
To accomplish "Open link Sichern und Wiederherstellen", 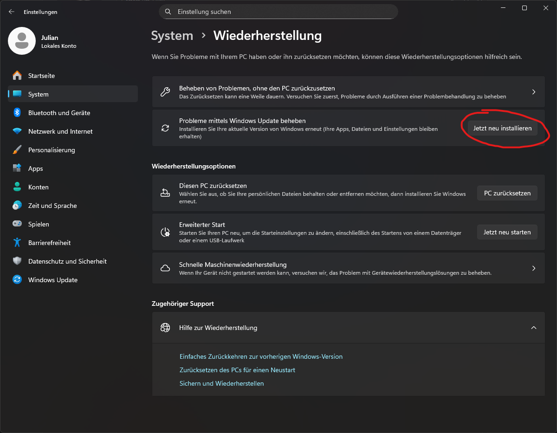I will (x=221, y=383).
